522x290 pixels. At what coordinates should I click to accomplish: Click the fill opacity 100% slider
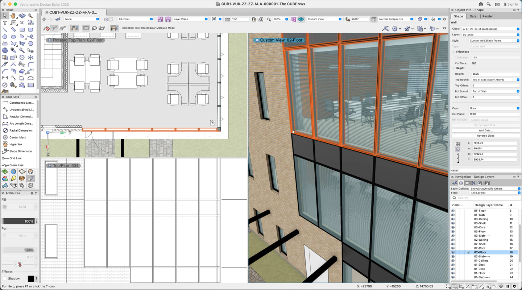tap(18, 221)
